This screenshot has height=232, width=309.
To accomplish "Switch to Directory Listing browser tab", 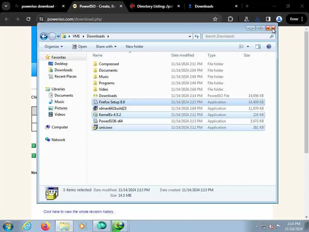I will point(155,6).
